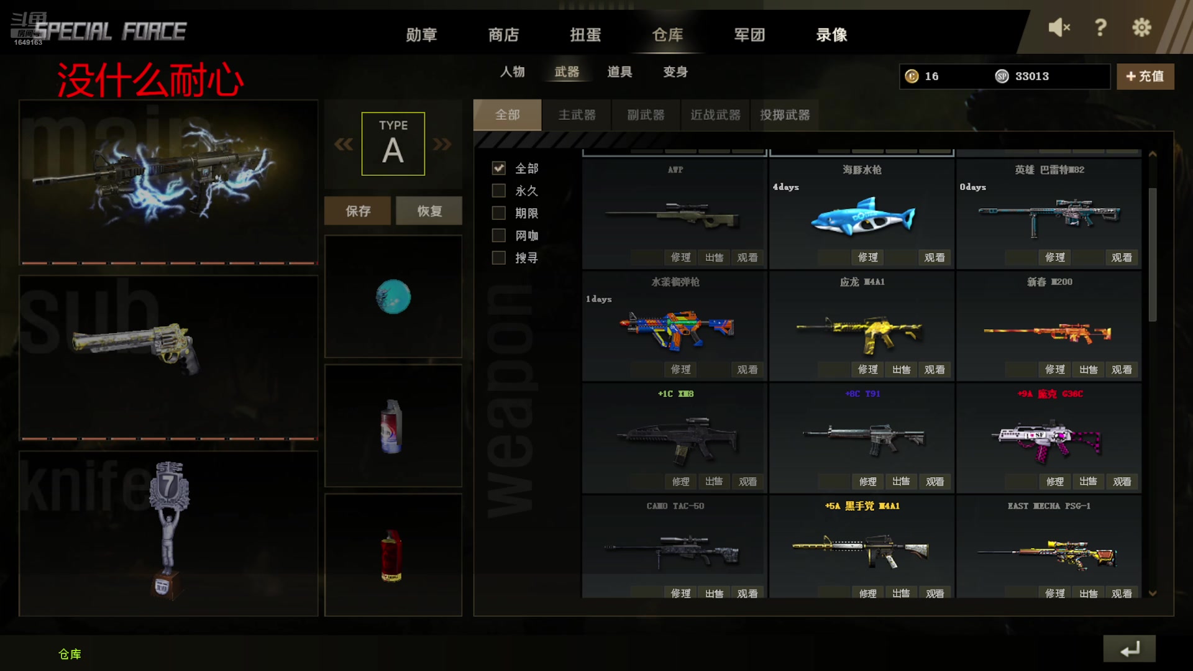This screenshot has height=671, width=1193.
Task: Click the weapon list scrollbar handle
Action: [1153, 253]
